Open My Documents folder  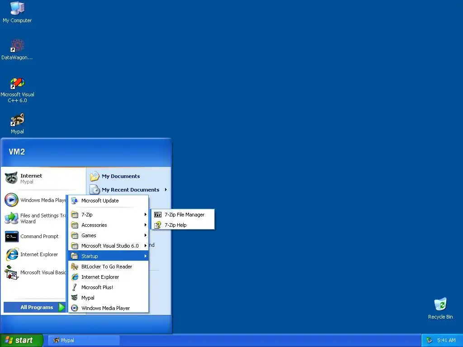[129, 176]
